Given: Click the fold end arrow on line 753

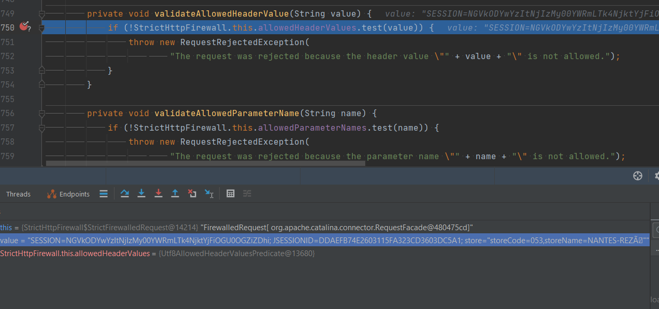Looking at the screenshot, I should pos(42,69).
